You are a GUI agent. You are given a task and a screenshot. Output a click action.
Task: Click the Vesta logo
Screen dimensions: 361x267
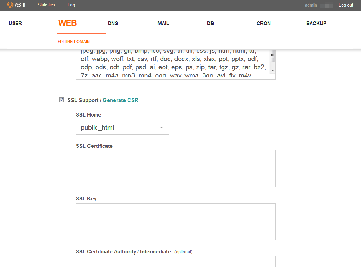click(x=16, y=5)
